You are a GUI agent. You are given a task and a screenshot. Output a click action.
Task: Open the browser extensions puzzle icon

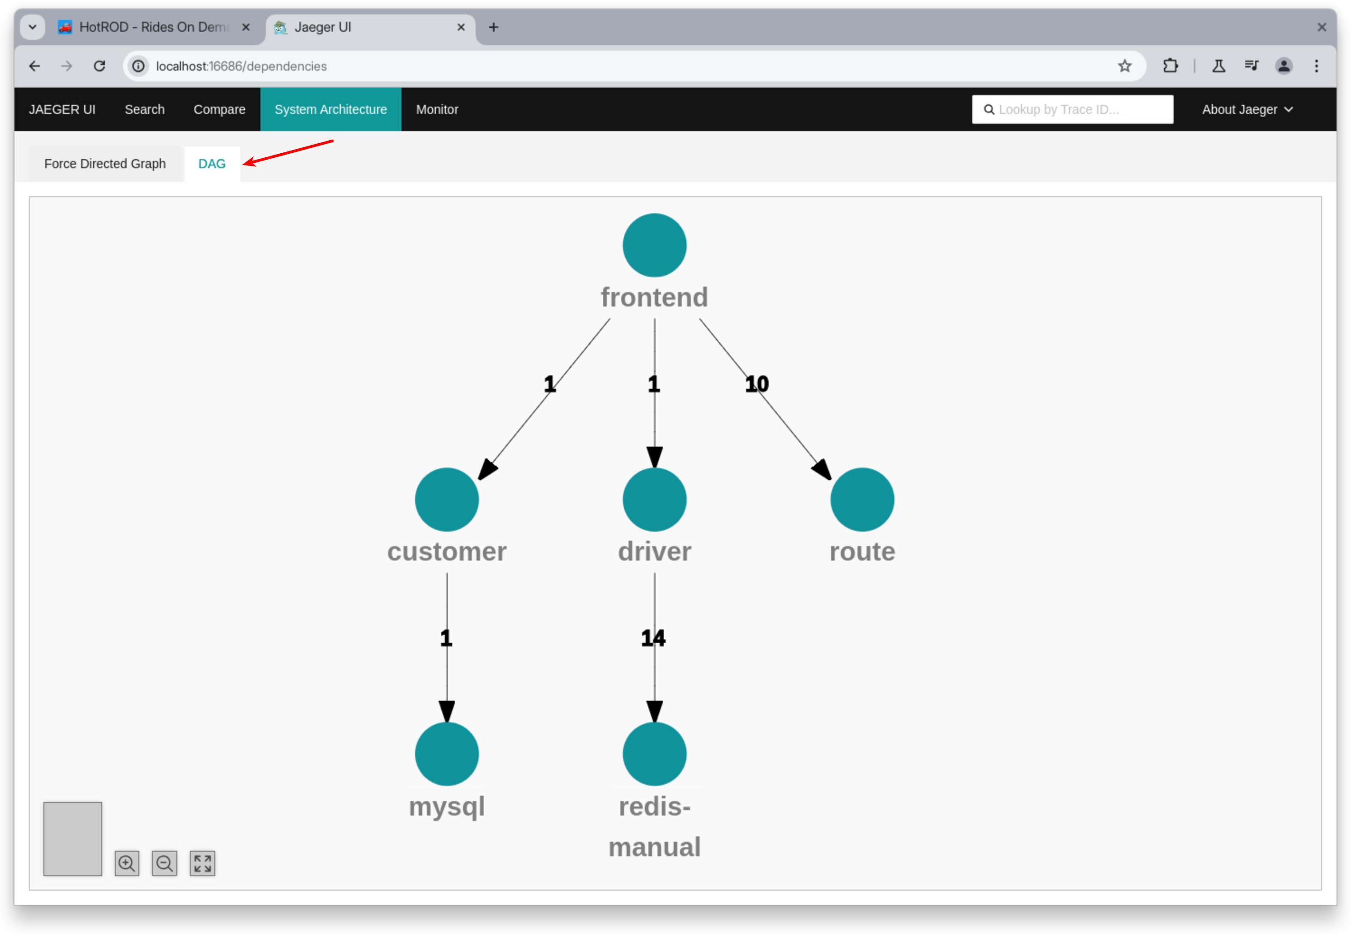(1170, 66)
